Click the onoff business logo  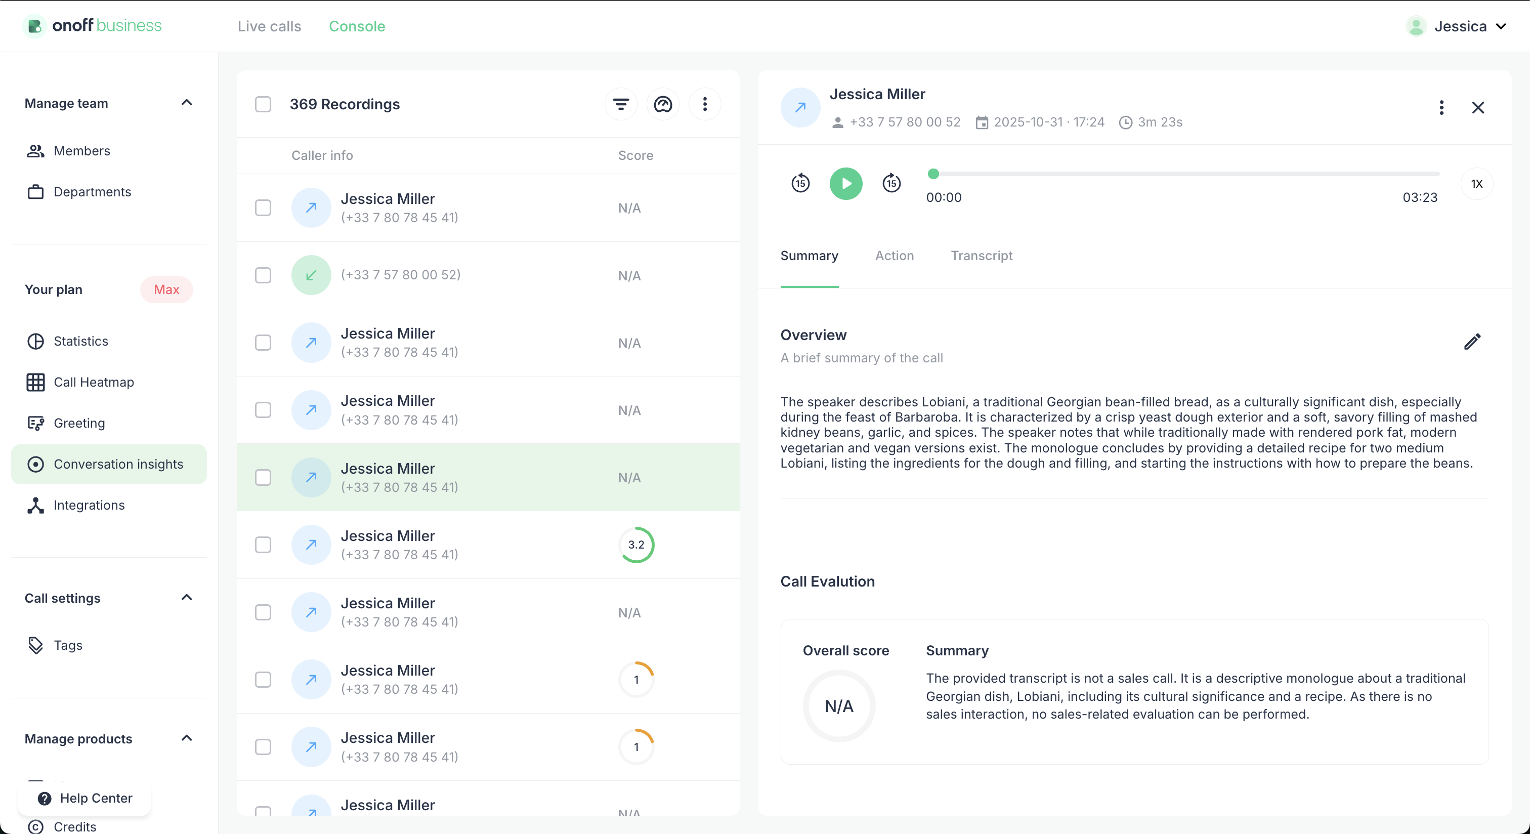93,25
